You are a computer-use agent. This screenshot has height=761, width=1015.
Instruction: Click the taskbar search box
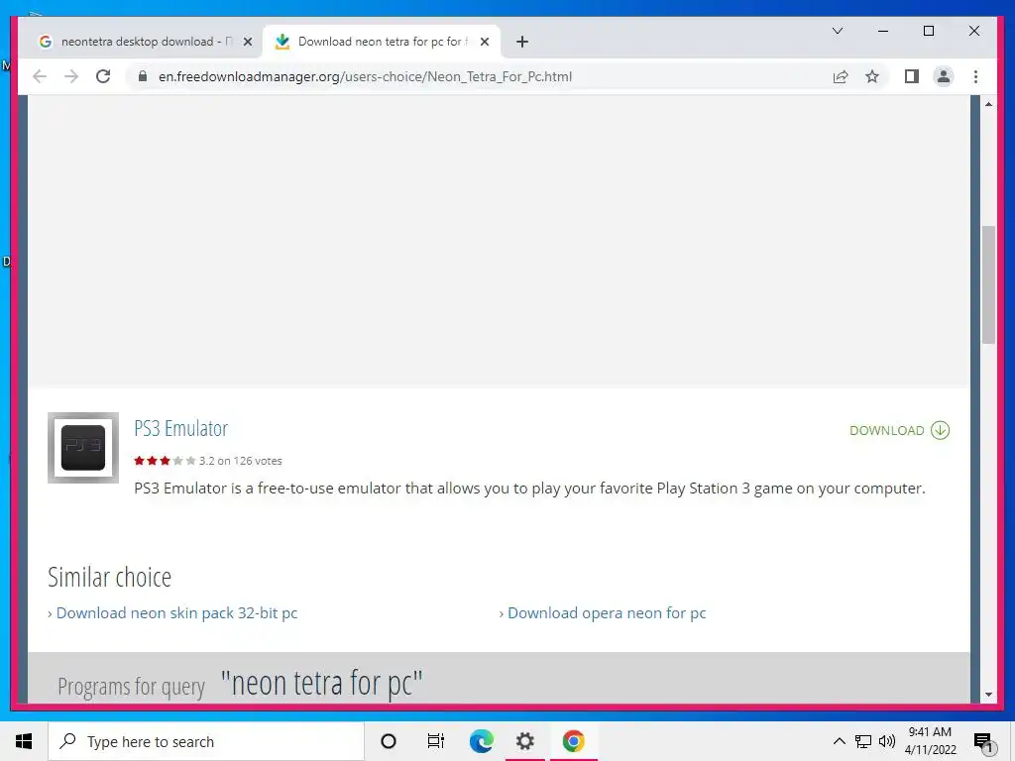(206, 741)
